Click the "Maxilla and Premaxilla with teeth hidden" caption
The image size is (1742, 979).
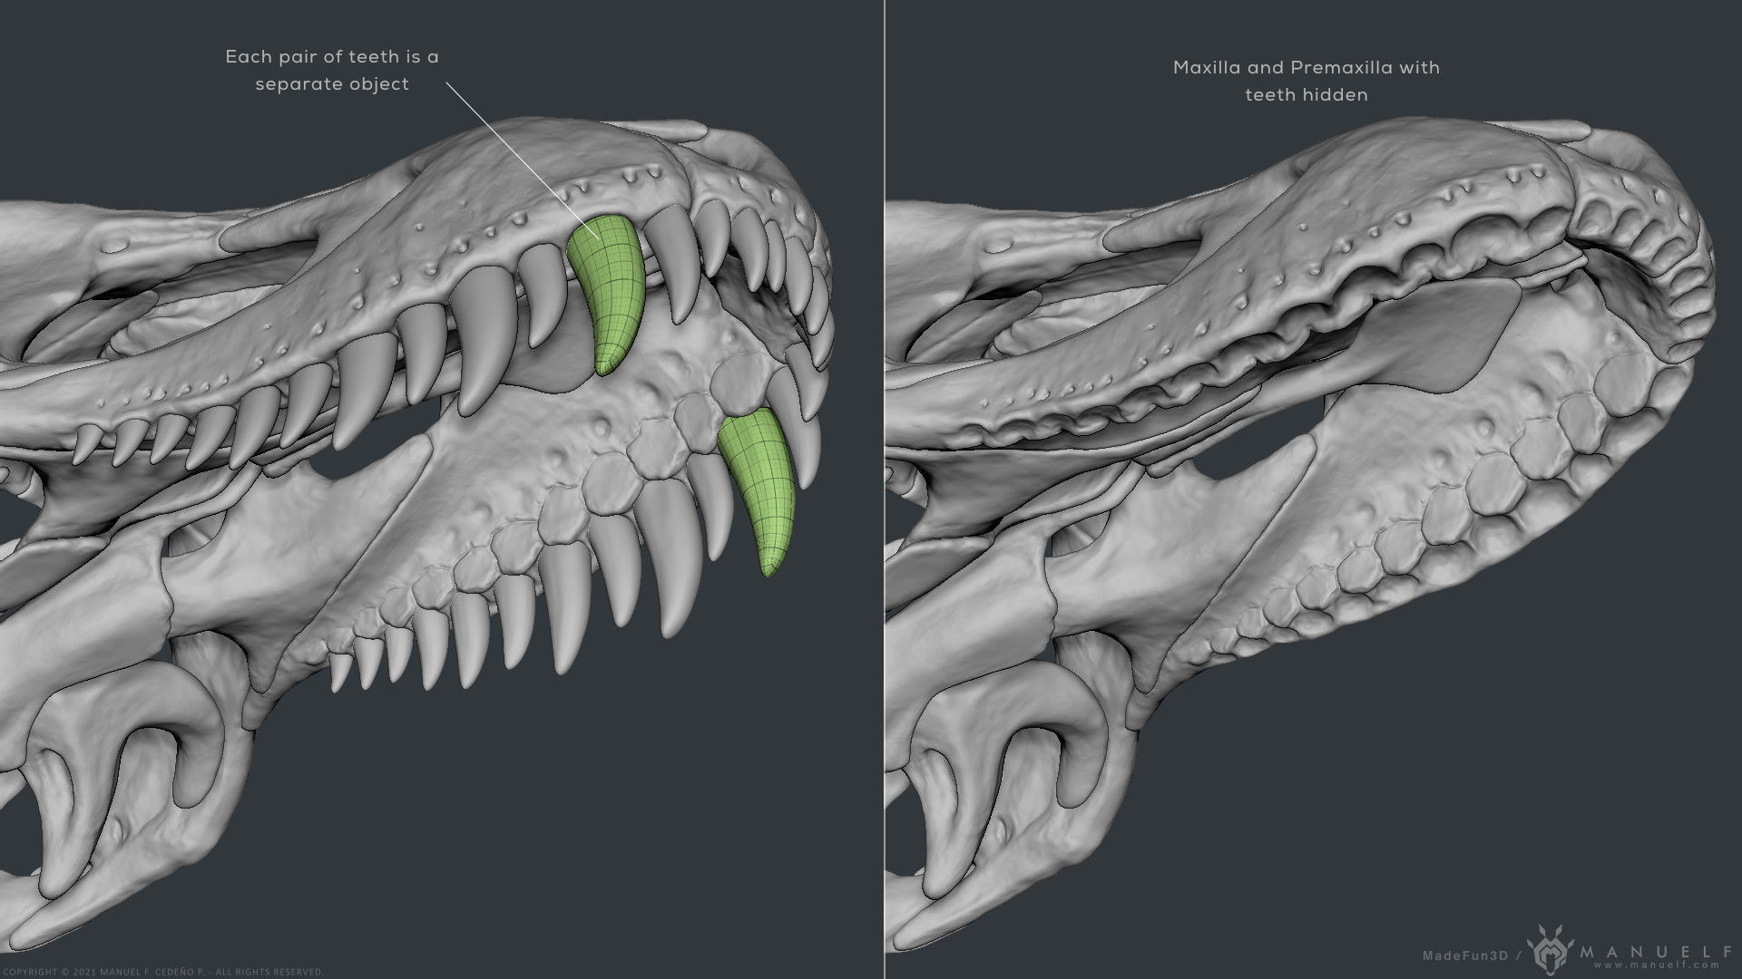[1306, 81]
